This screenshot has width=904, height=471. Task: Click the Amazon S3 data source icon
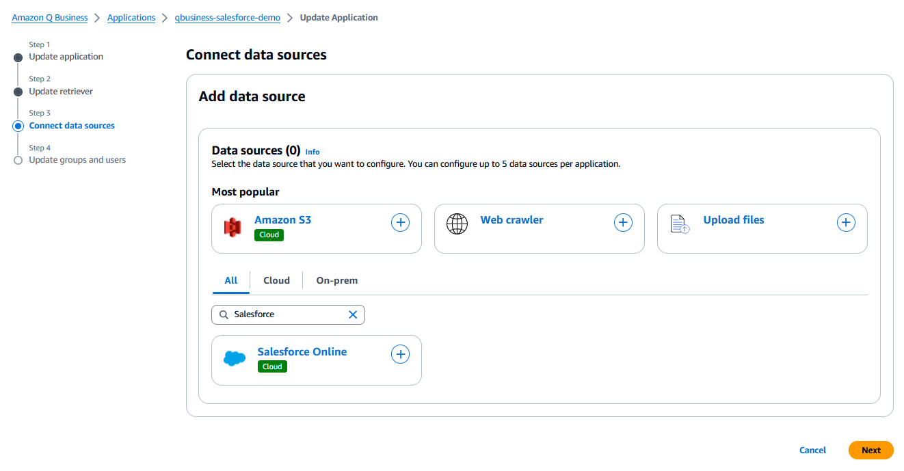tap(231, 226)
